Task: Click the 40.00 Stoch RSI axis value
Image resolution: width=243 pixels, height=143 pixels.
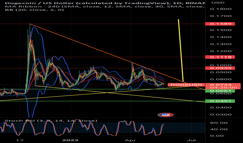Action: (x=219, y=129)
